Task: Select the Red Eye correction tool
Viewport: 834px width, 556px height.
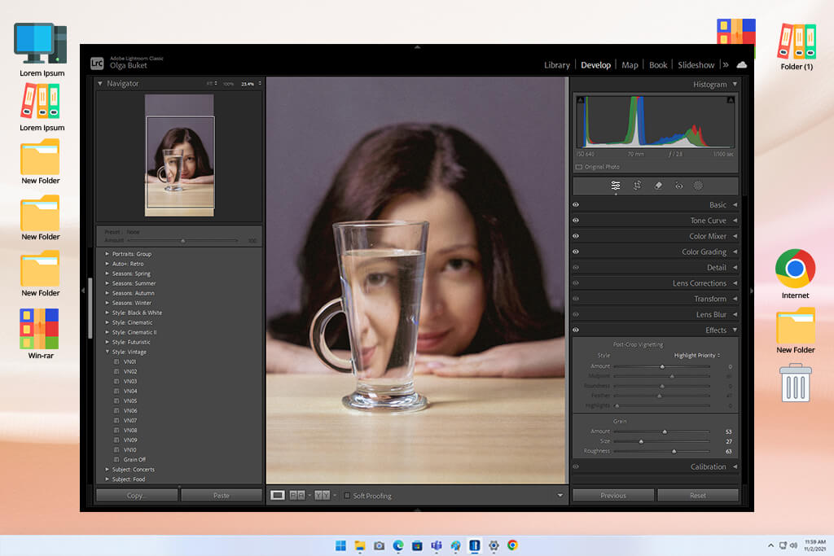Action: click(x=678, y=186)
